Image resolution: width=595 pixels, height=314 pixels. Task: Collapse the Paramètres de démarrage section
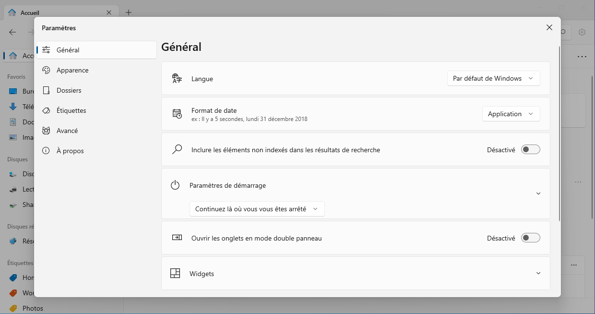click(538, 193)
